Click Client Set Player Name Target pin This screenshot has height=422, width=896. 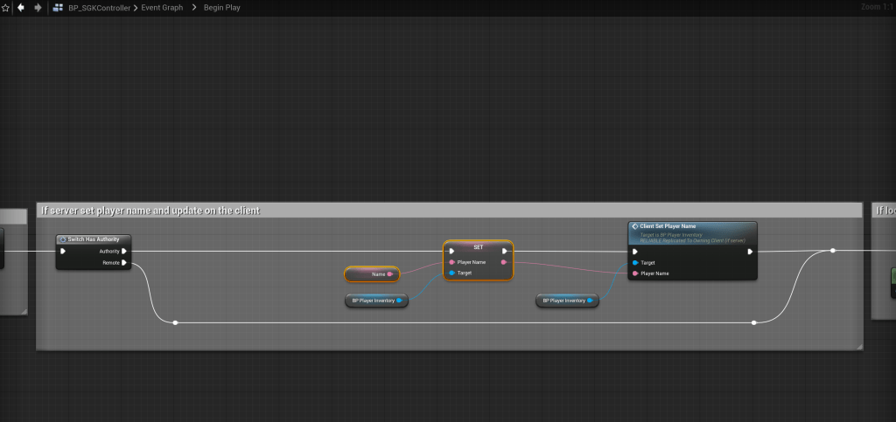635,263
